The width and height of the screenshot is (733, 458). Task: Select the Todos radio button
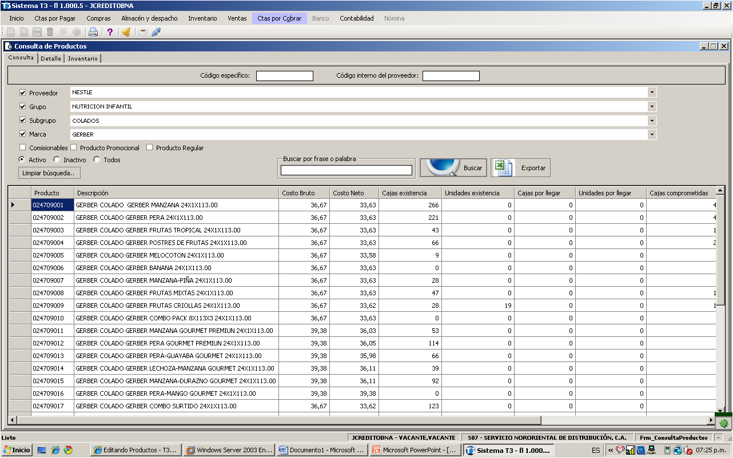tap(97, 160)
